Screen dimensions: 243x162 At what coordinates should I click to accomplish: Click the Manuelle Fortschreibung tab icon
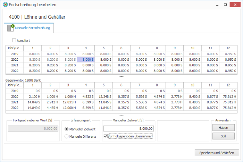coord(11,28)
